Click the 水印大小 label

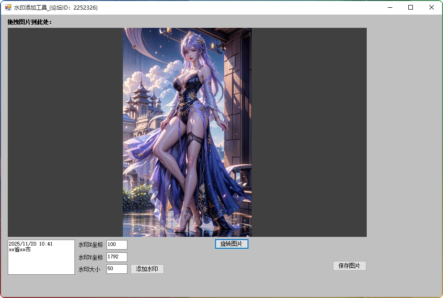point(89,270)
